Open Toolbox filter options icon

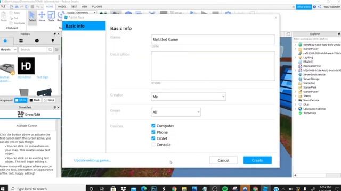click(x=57, y=49)
